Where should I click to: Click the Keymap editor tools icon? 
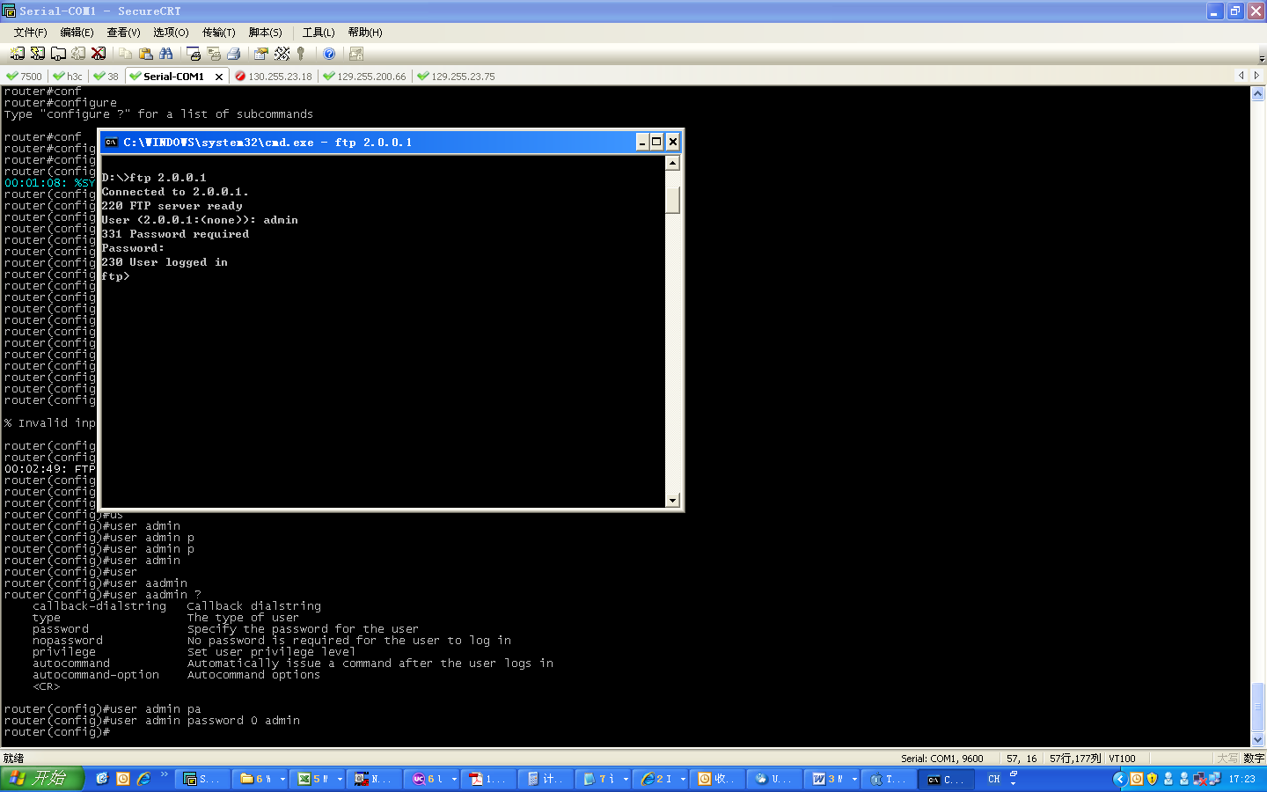click(282, 54)
